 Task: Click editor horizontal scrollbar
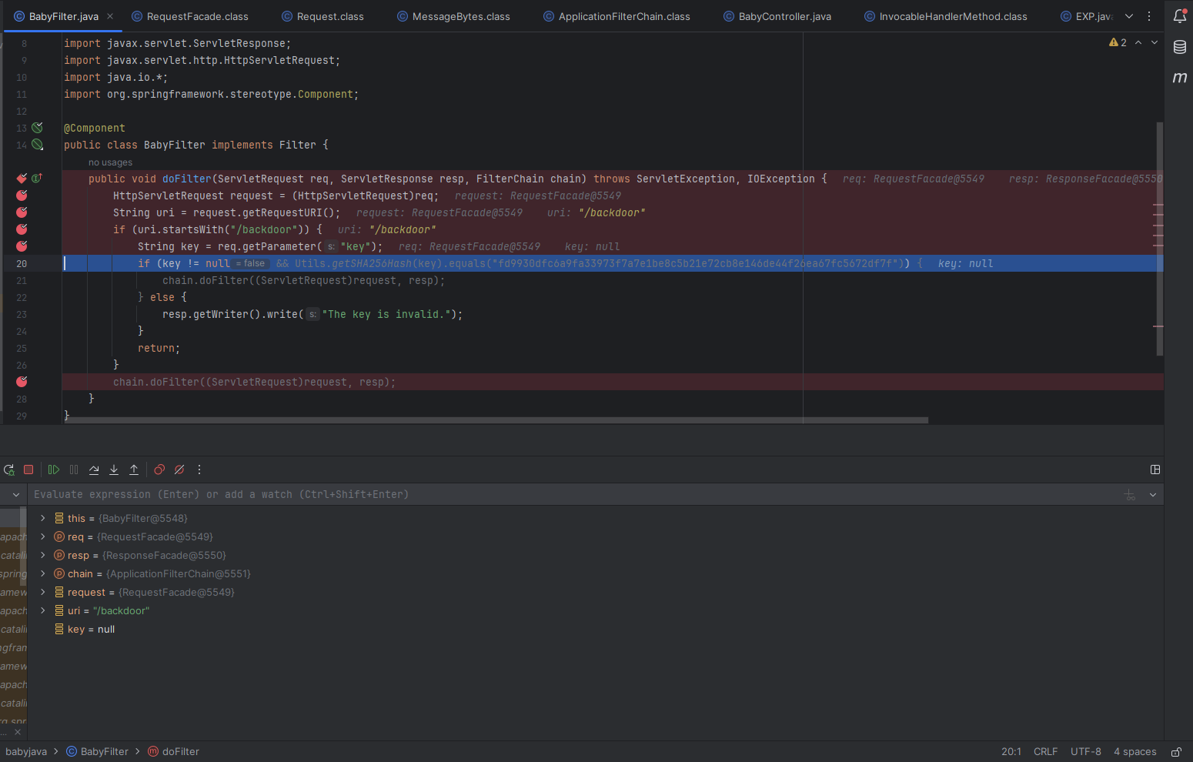point(498,420)
